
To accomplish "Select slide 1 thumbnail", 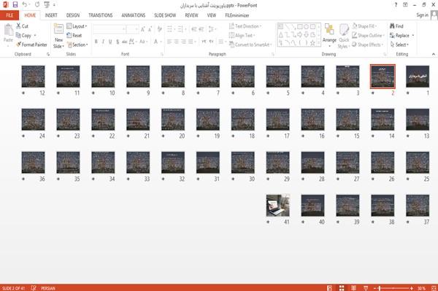I will point(418,77).
